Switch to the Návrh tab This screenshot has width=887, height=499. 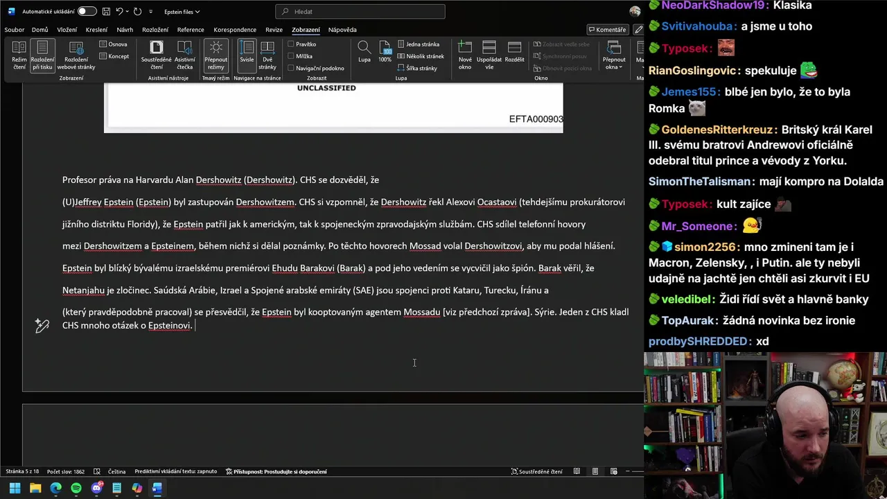[x=125, y=30]
